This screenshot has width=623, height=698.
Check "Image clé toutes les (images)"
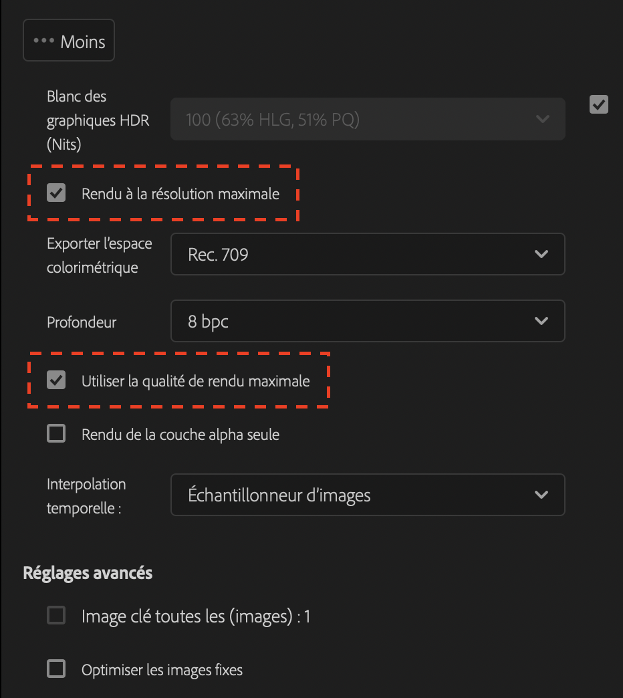click(56, 615)
